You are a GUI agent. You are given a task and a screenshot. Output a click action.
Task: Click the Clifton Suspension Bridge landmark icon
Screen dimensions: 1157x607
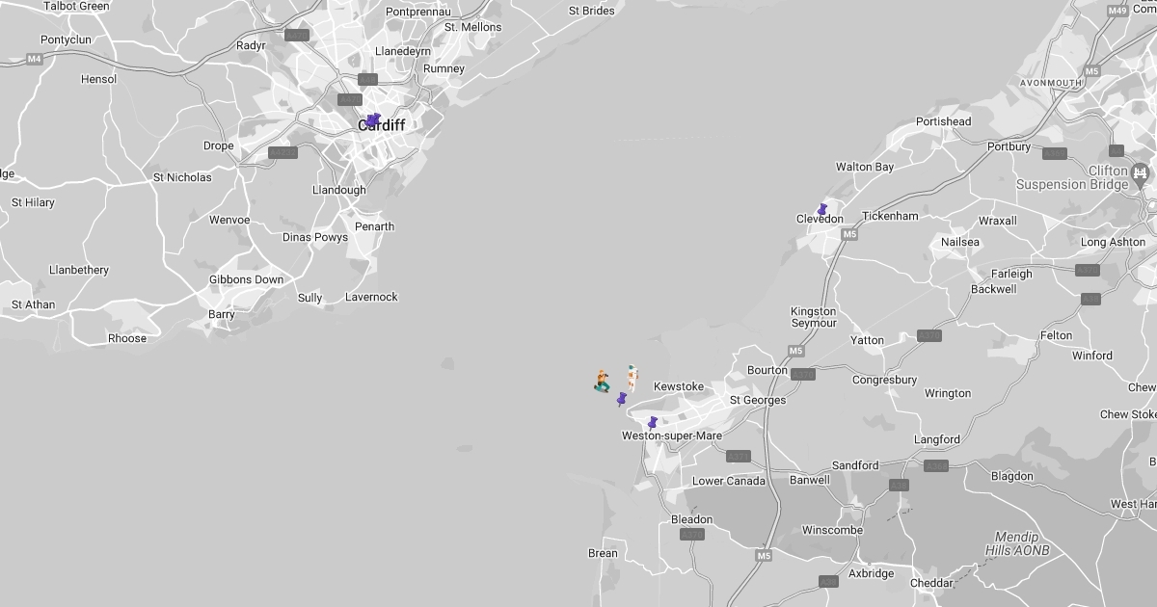click(x=1141, y=173)
